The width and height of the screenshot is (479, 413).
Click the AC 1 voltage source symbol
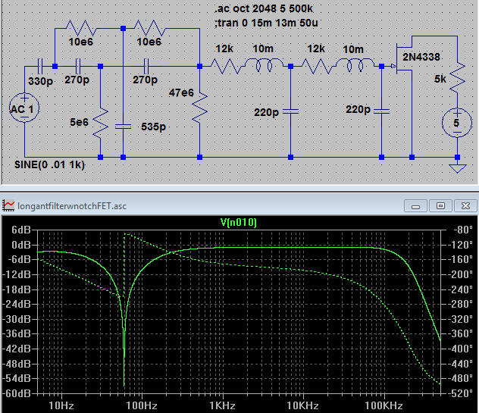click(25, 108)
